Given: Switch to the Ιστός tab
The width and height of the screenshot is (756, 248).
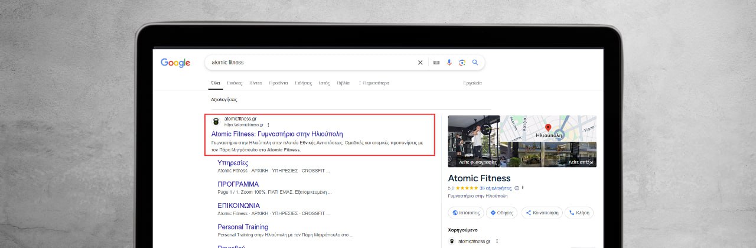Looking at the screenshot, I should click(324, 83).
